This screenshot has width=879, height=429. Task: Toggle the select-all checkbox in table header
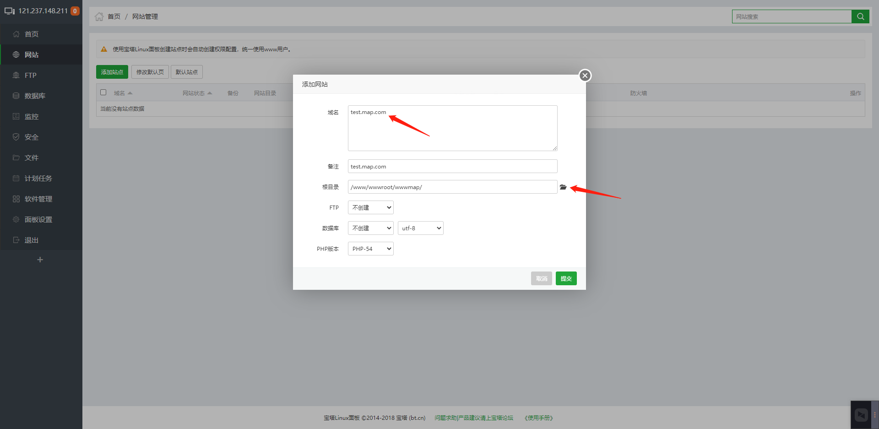coord(103,92)
